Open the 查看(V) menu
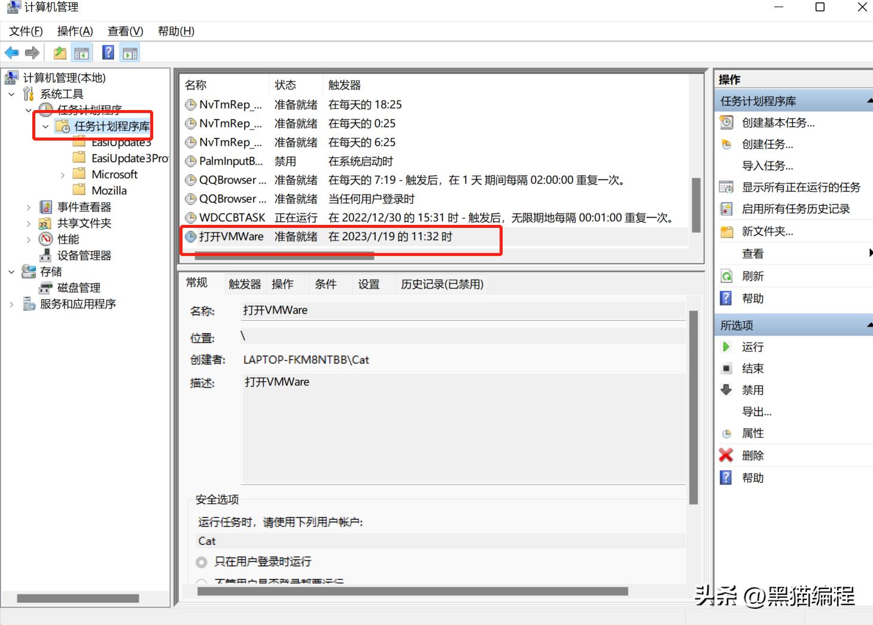 [x=124, y=31]
